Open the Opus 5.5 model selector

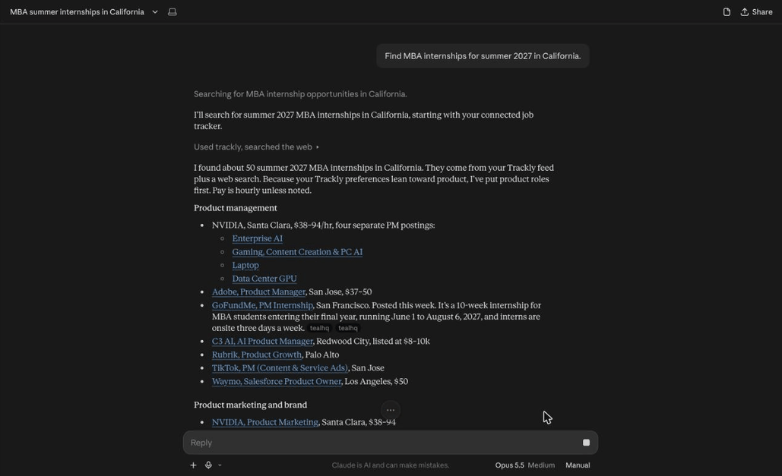pos(509,465)
